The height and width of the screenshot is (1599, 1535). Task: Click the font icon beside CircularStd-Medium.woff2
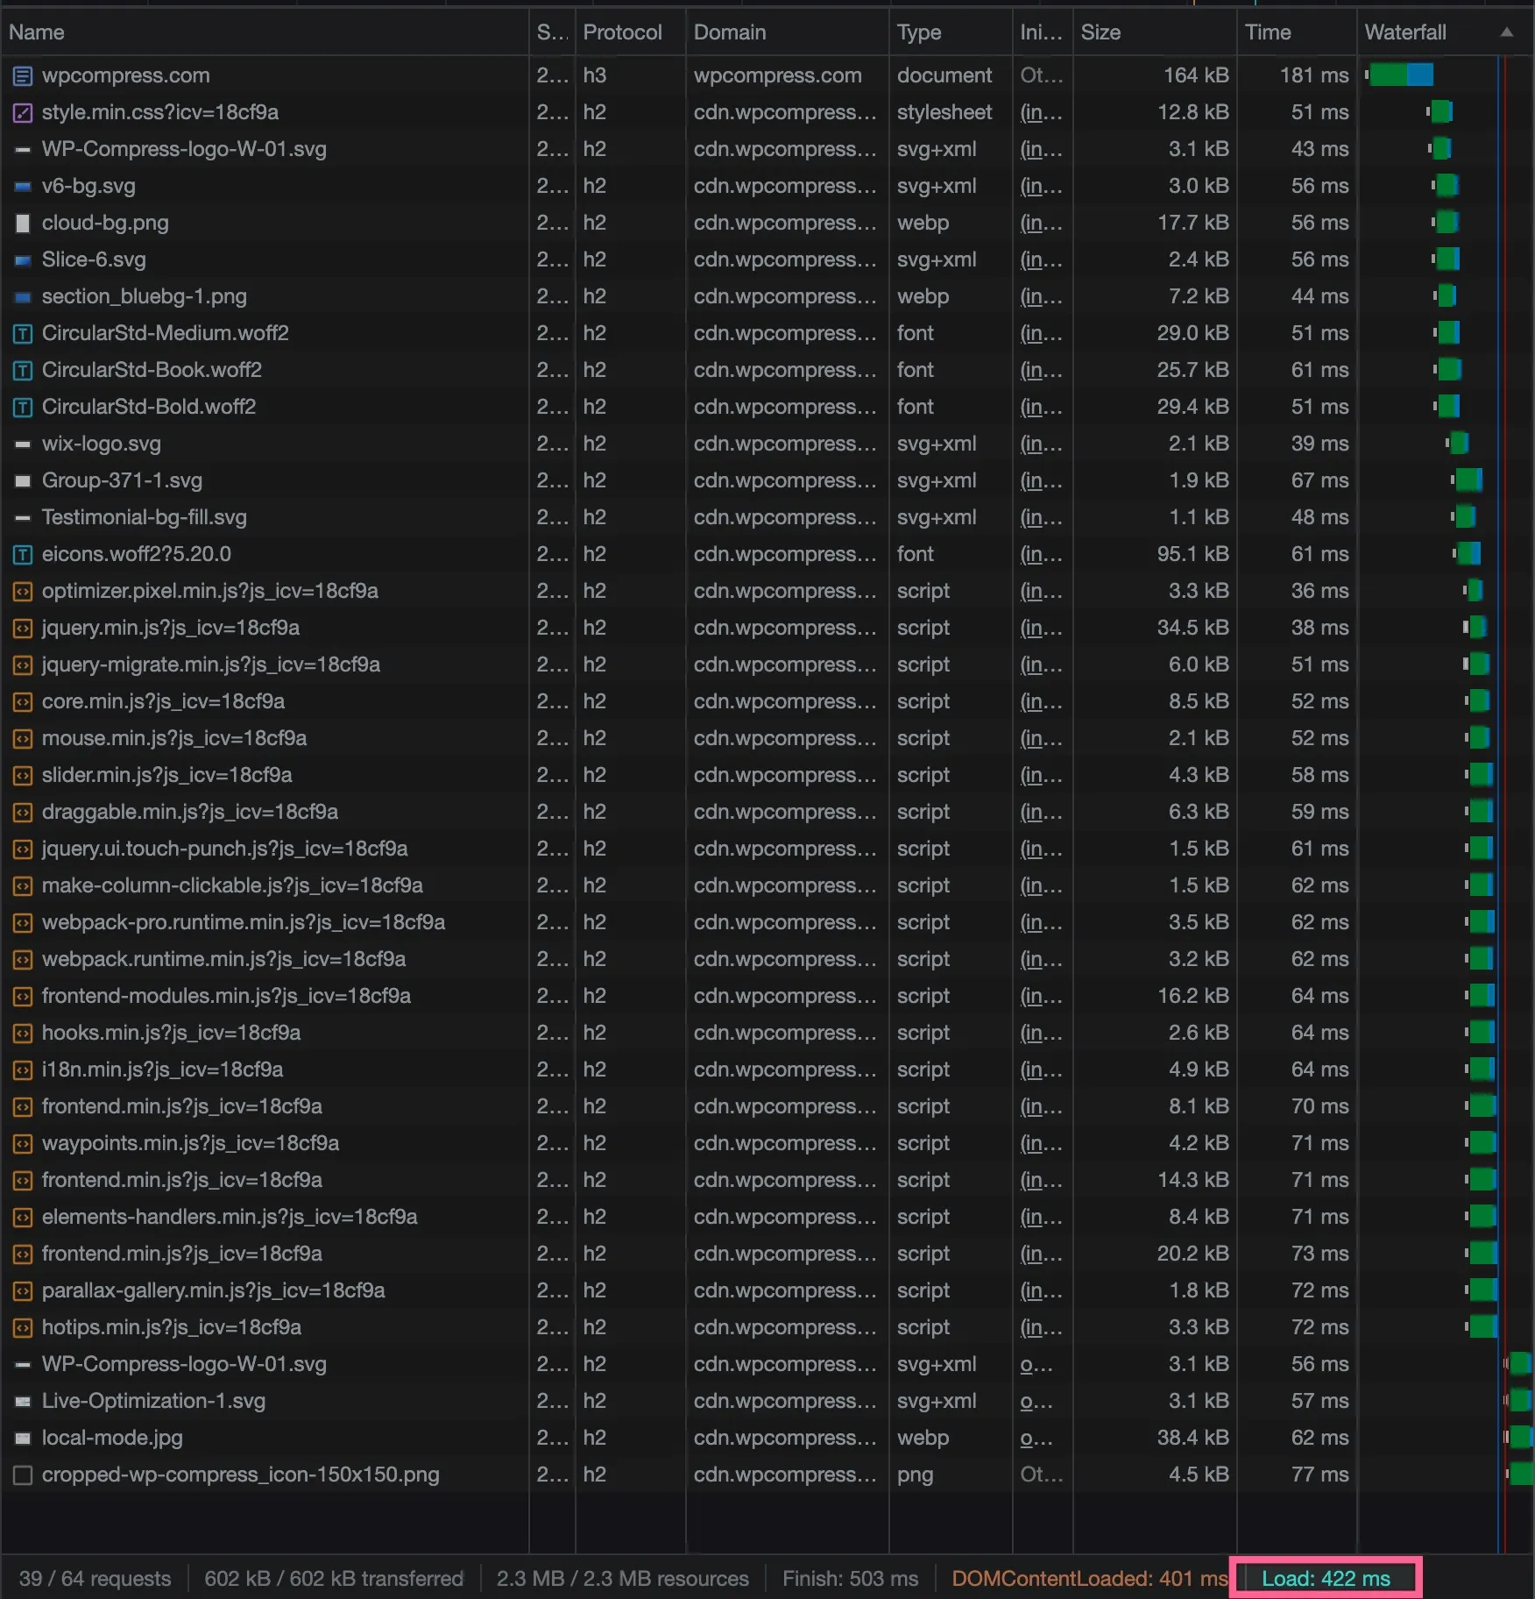[23, 334]
